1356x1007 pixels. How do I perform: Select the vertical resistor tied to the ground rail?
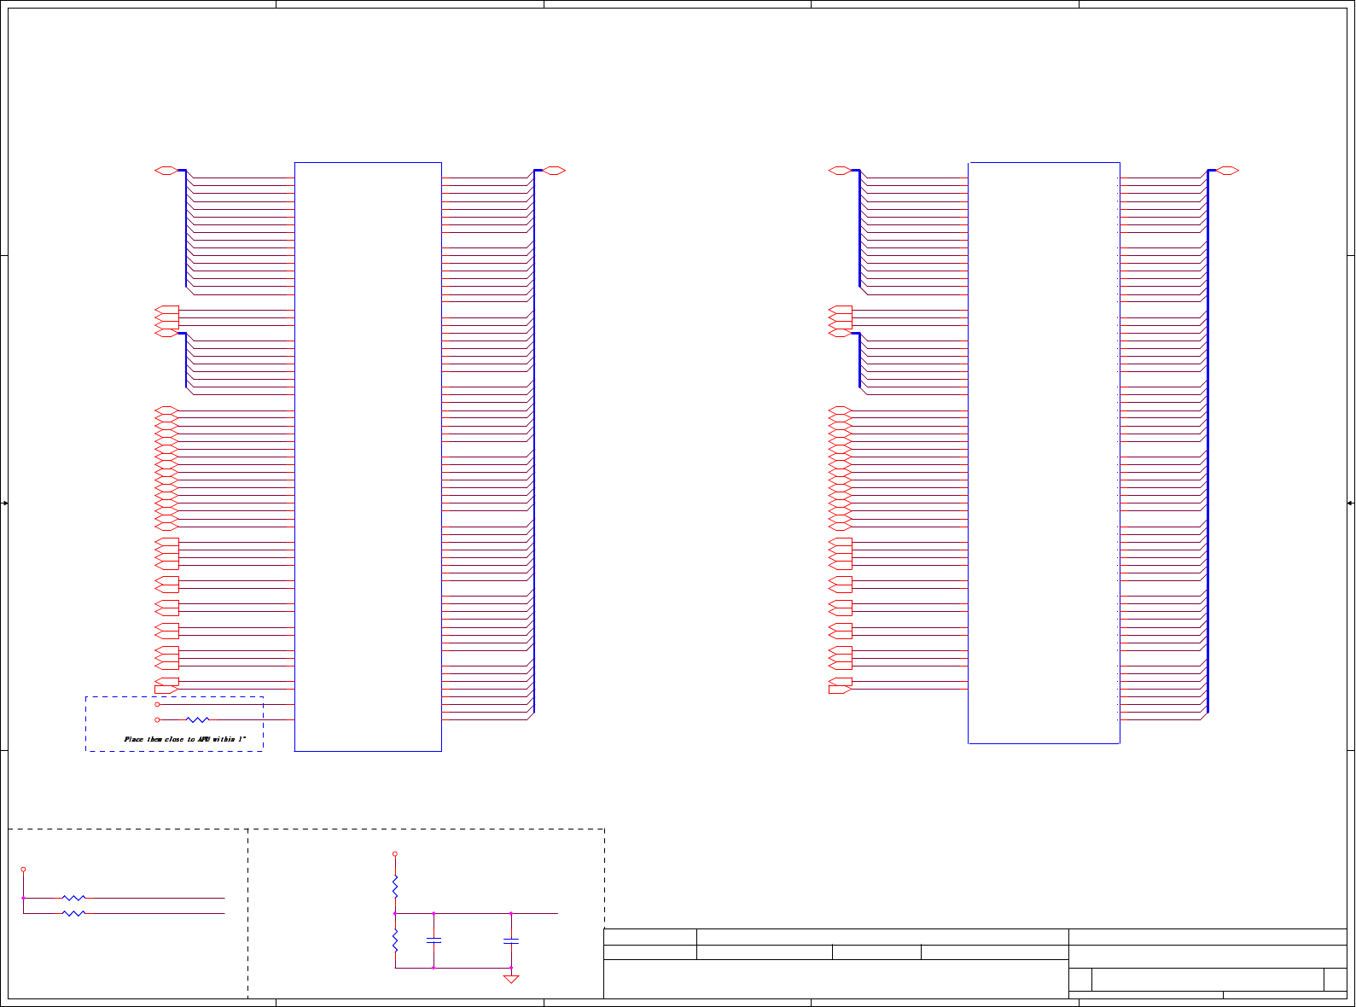(x=395, y=940)
